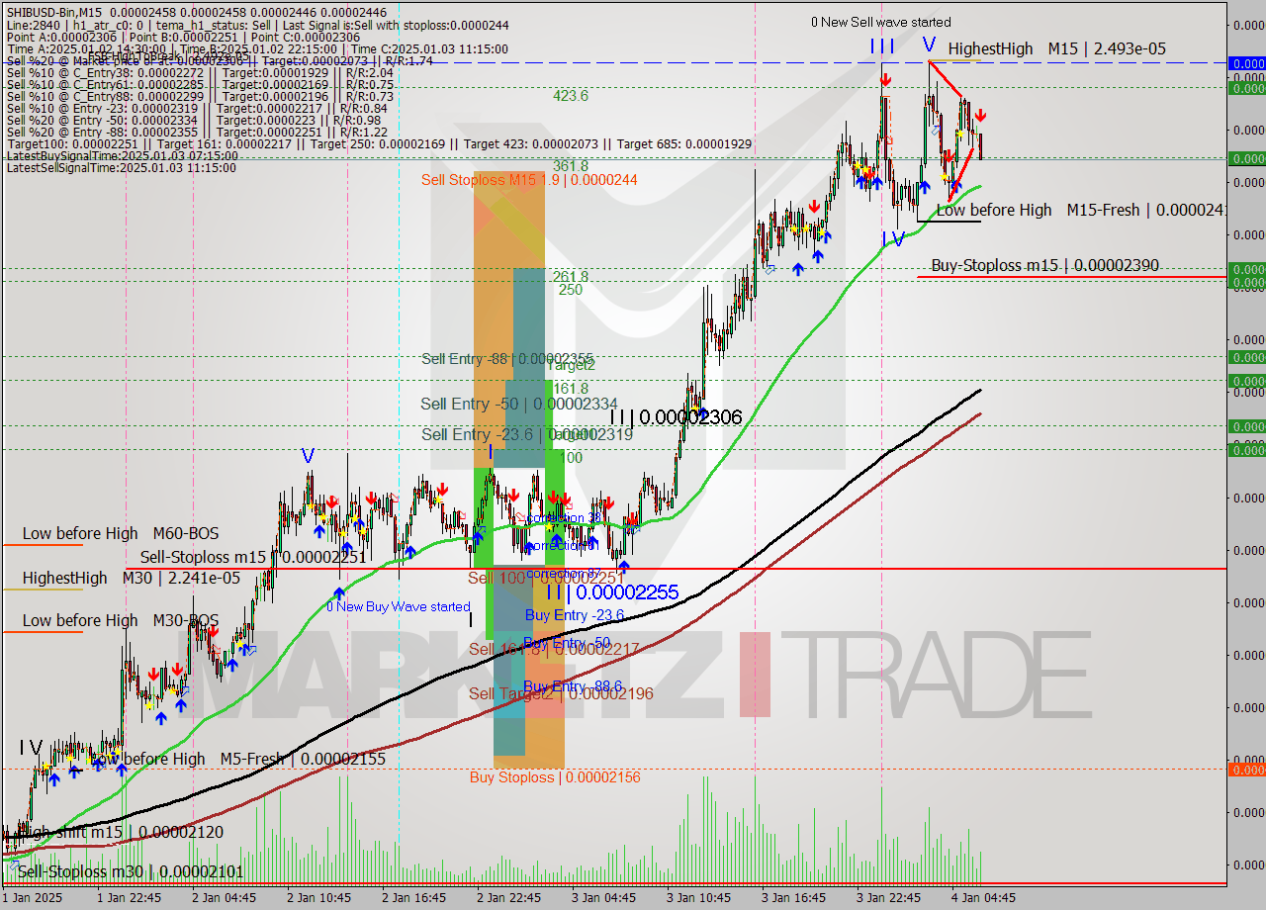Select the '3 Jan 10:45' time axis label
Image resolution: width=1266 pixels, height=910 pixels.
click(x=699, y=898)
